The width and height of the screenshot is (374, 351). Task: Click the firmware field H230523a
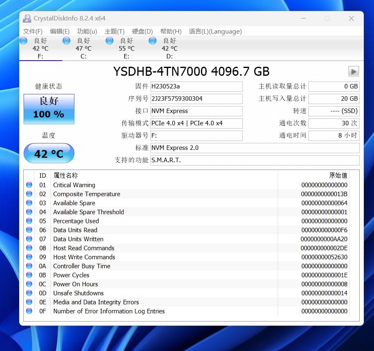[196, 86]
